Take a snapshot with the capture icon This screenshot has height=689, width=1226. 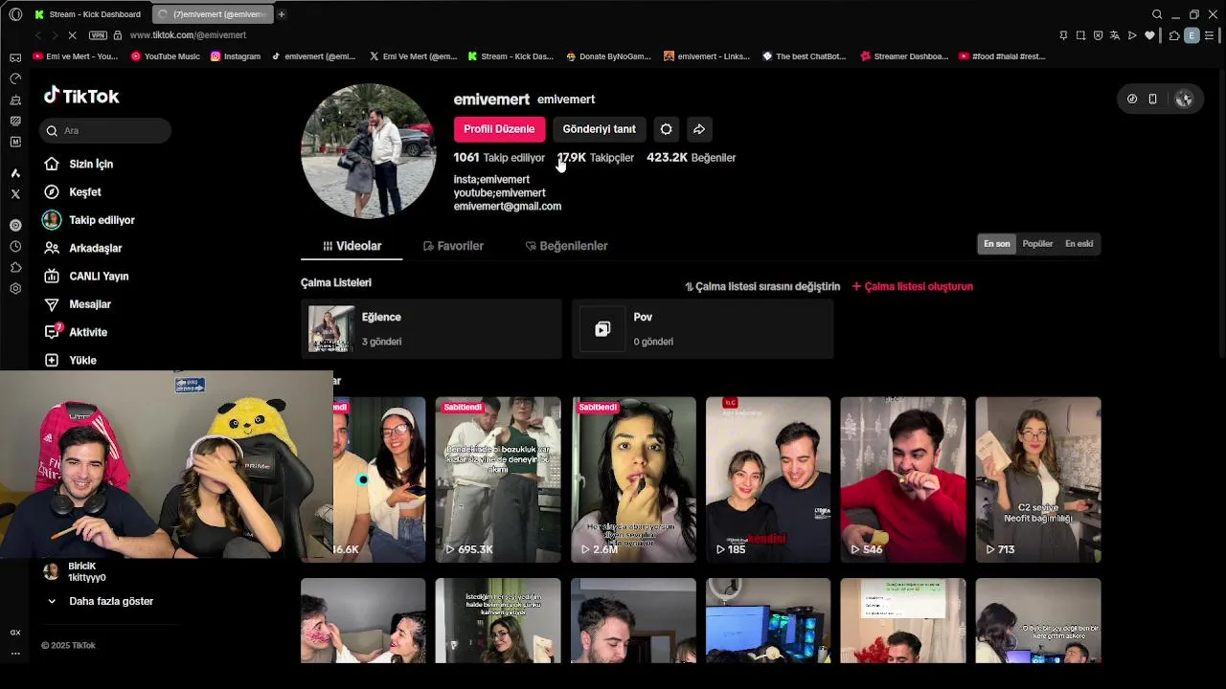click(1080, 35)
